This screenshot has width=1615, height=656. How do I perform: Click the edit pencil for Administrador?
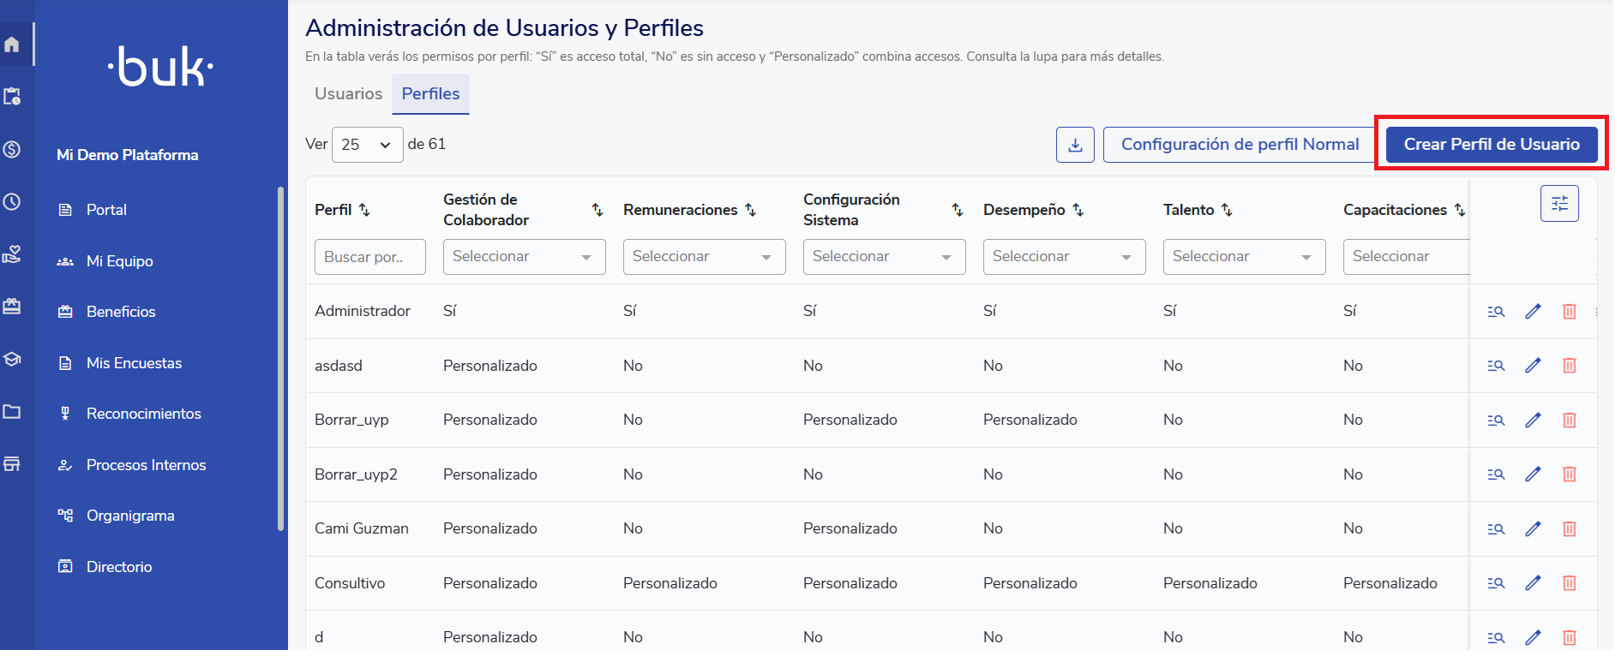[x=1533, y=312]
